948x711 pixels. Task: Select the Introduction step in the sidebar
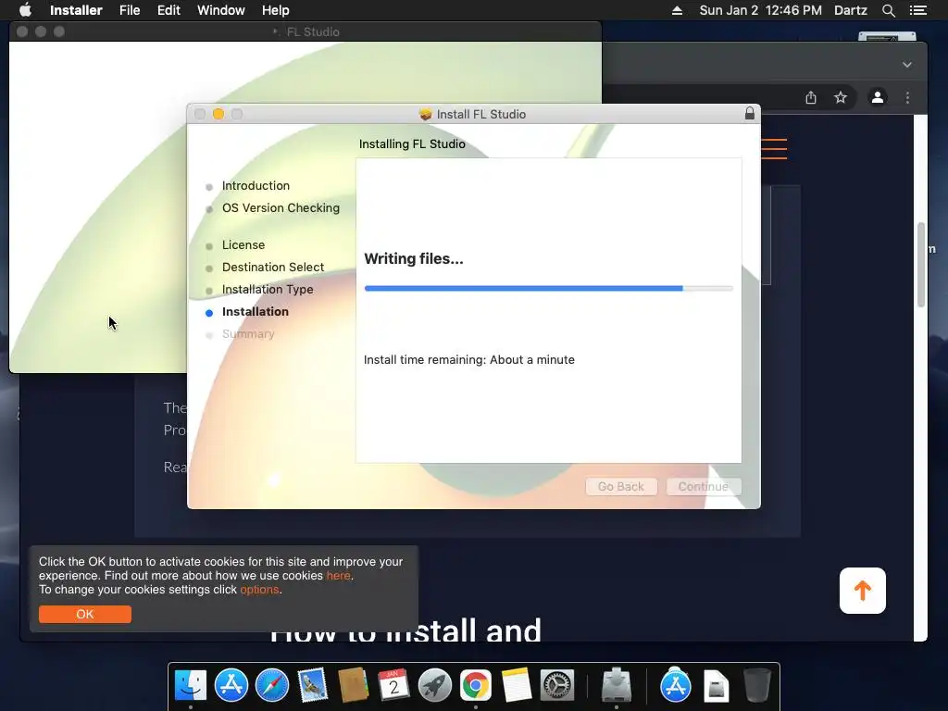256,185
